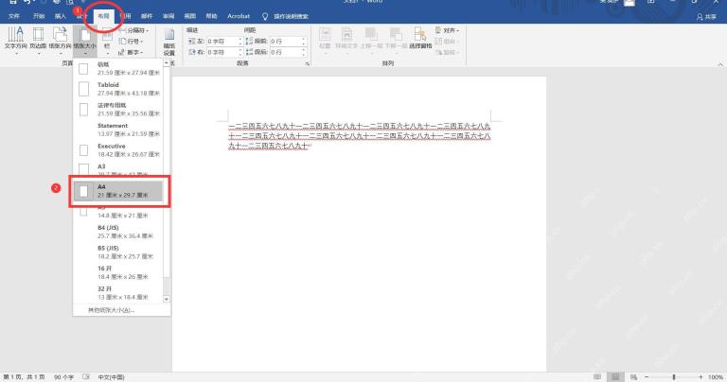Click the paper size (纸张大小) button
Viewport: 727px width, 382px height.
84,39
